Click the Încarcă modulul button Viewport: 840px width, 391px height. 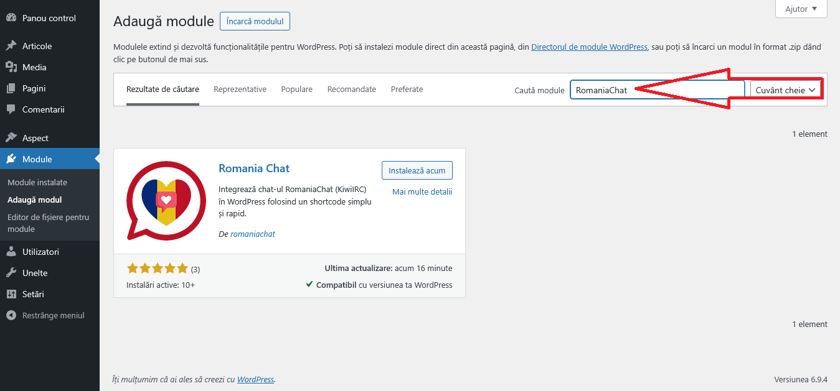point(255,21)
